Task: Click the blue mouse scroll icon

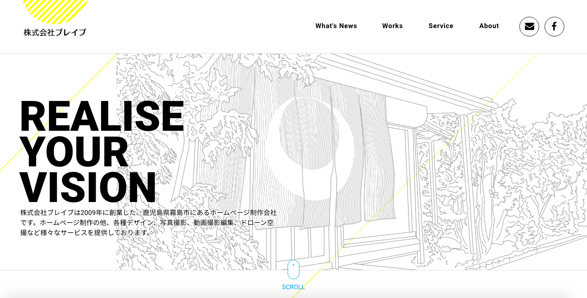Action: point(293,269)
